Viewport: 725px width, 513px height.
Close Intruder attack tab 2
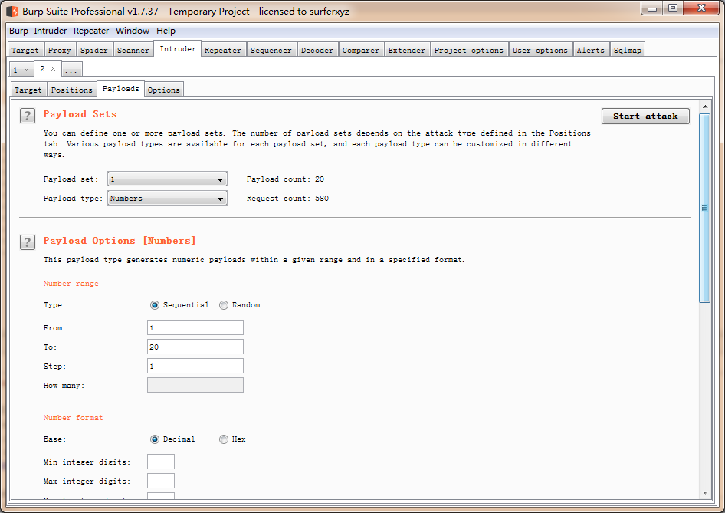[x=53, y=68]
